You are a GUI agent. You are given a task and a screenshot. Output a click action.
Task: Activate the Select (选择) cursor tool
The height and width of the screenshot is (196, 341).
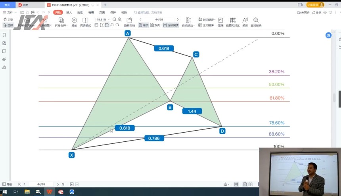coord(8,25)
